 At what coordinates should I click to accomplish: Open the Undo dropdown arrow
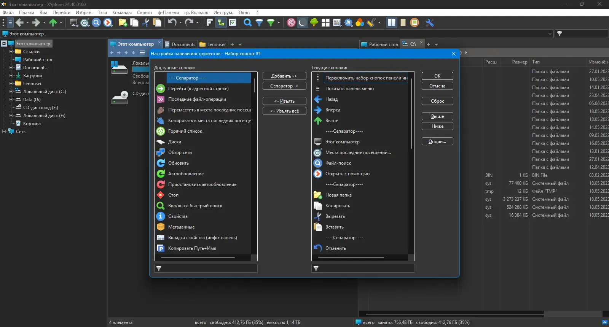180,23
